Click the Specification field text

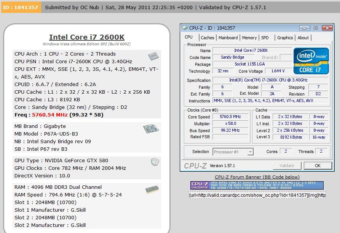point(270,80)
